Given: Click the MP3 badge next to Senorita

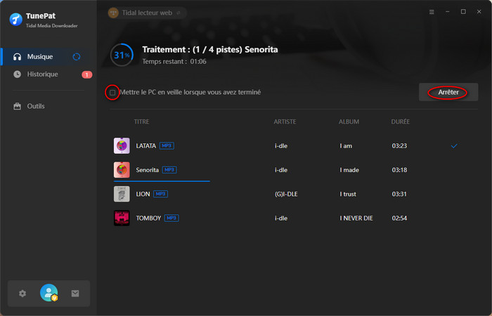Looking at the screenshot, I should (169, 170).
